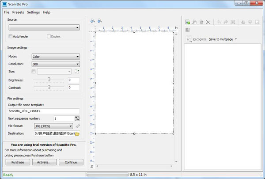
Task: Click the delete X icon in right toolbar
Action: pyautogui.click(x=208, y=22)
